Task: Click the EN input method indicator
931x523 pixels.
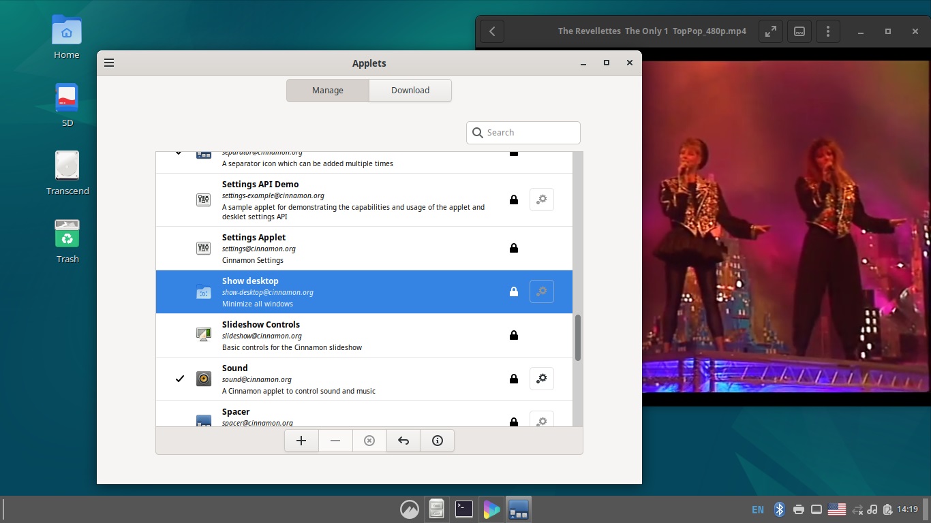Action: 758,509
